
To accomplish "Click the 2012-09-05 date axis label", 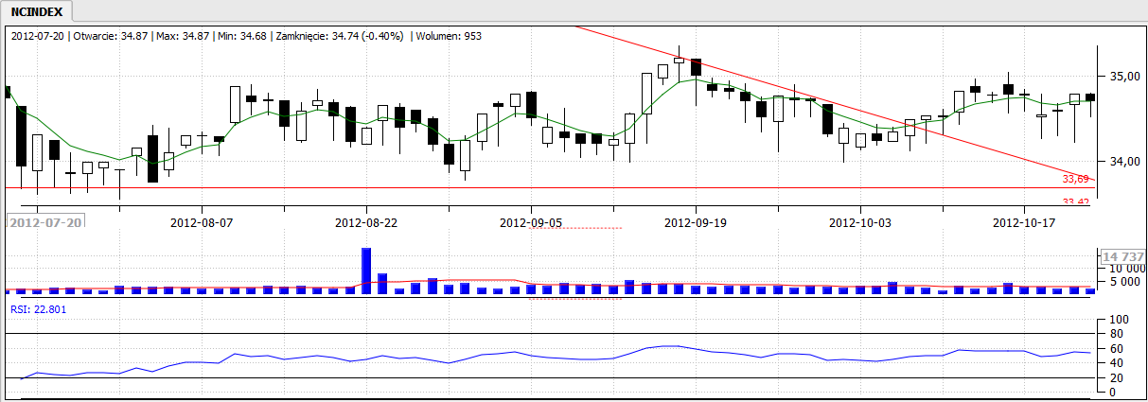I will tap(531, 222).
